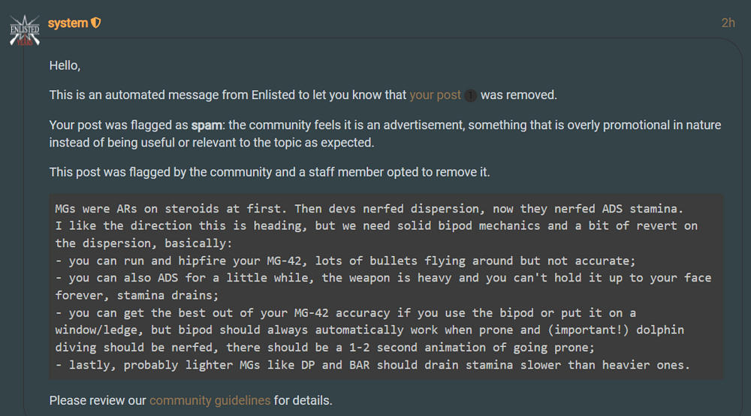Viewport: 751px width, 416px height.
Task: Click the 'Hello,' greeting line
Action: pos(65,65)
